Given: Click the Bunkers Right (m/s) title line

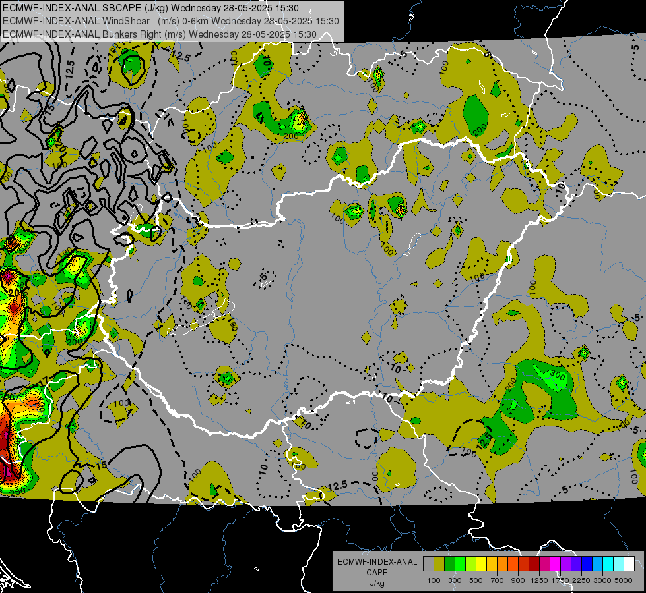Looking at the screenshot, I should (160, 34).
